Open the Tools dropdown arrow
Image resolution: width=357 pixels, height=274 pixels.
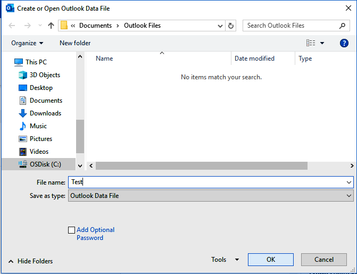click(x=237, y=260)
